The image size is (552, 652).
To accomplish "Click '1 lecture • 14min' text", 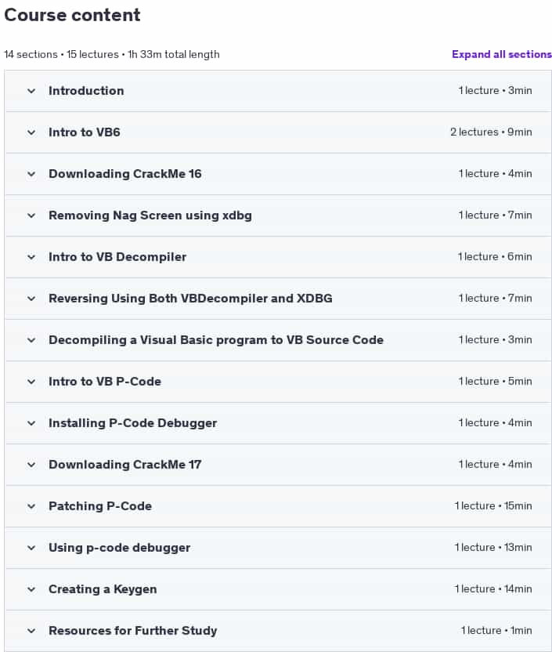I will pos(493,589).
